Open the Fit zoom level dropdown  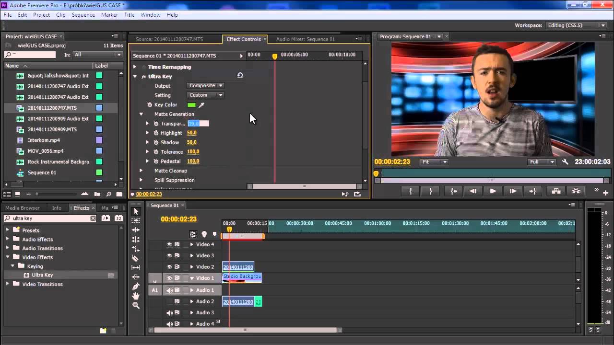[434, 162]
